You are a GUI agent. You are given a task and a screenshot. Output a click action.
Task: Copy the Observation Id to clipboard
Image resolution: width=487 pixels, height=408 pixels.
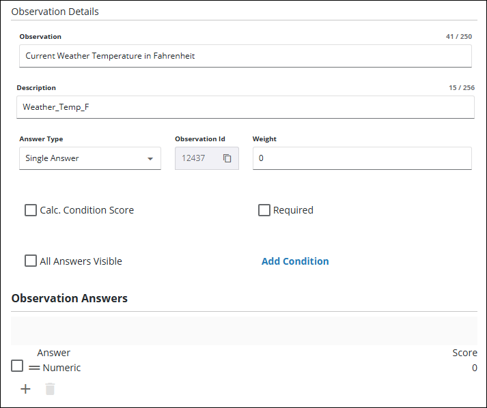pyautogui.click(x=227, y=158)
